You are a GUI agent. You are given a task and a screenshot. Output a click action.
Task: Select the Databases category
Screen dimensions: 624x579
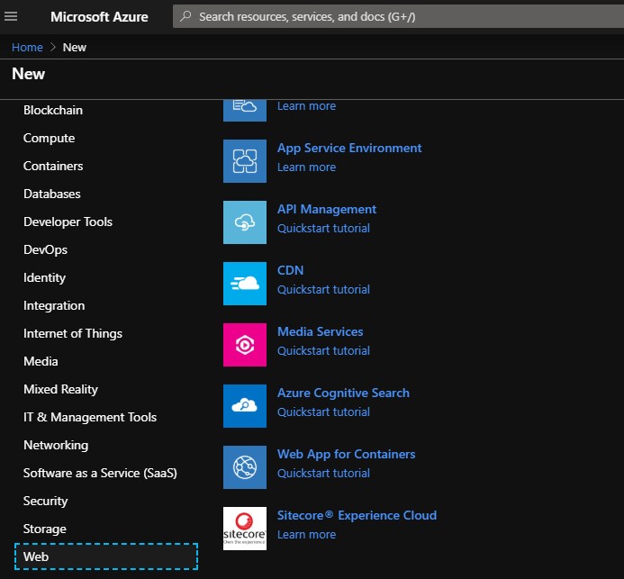coord(51,194)
